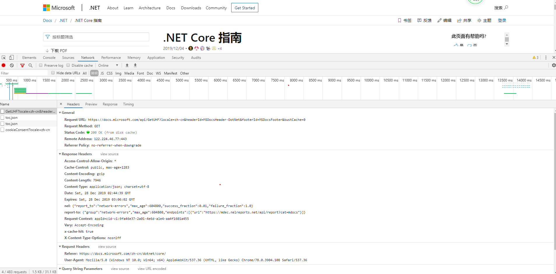Switch to the Console tab
Screen dimensions: 556x274
click(x=49, y=58)
